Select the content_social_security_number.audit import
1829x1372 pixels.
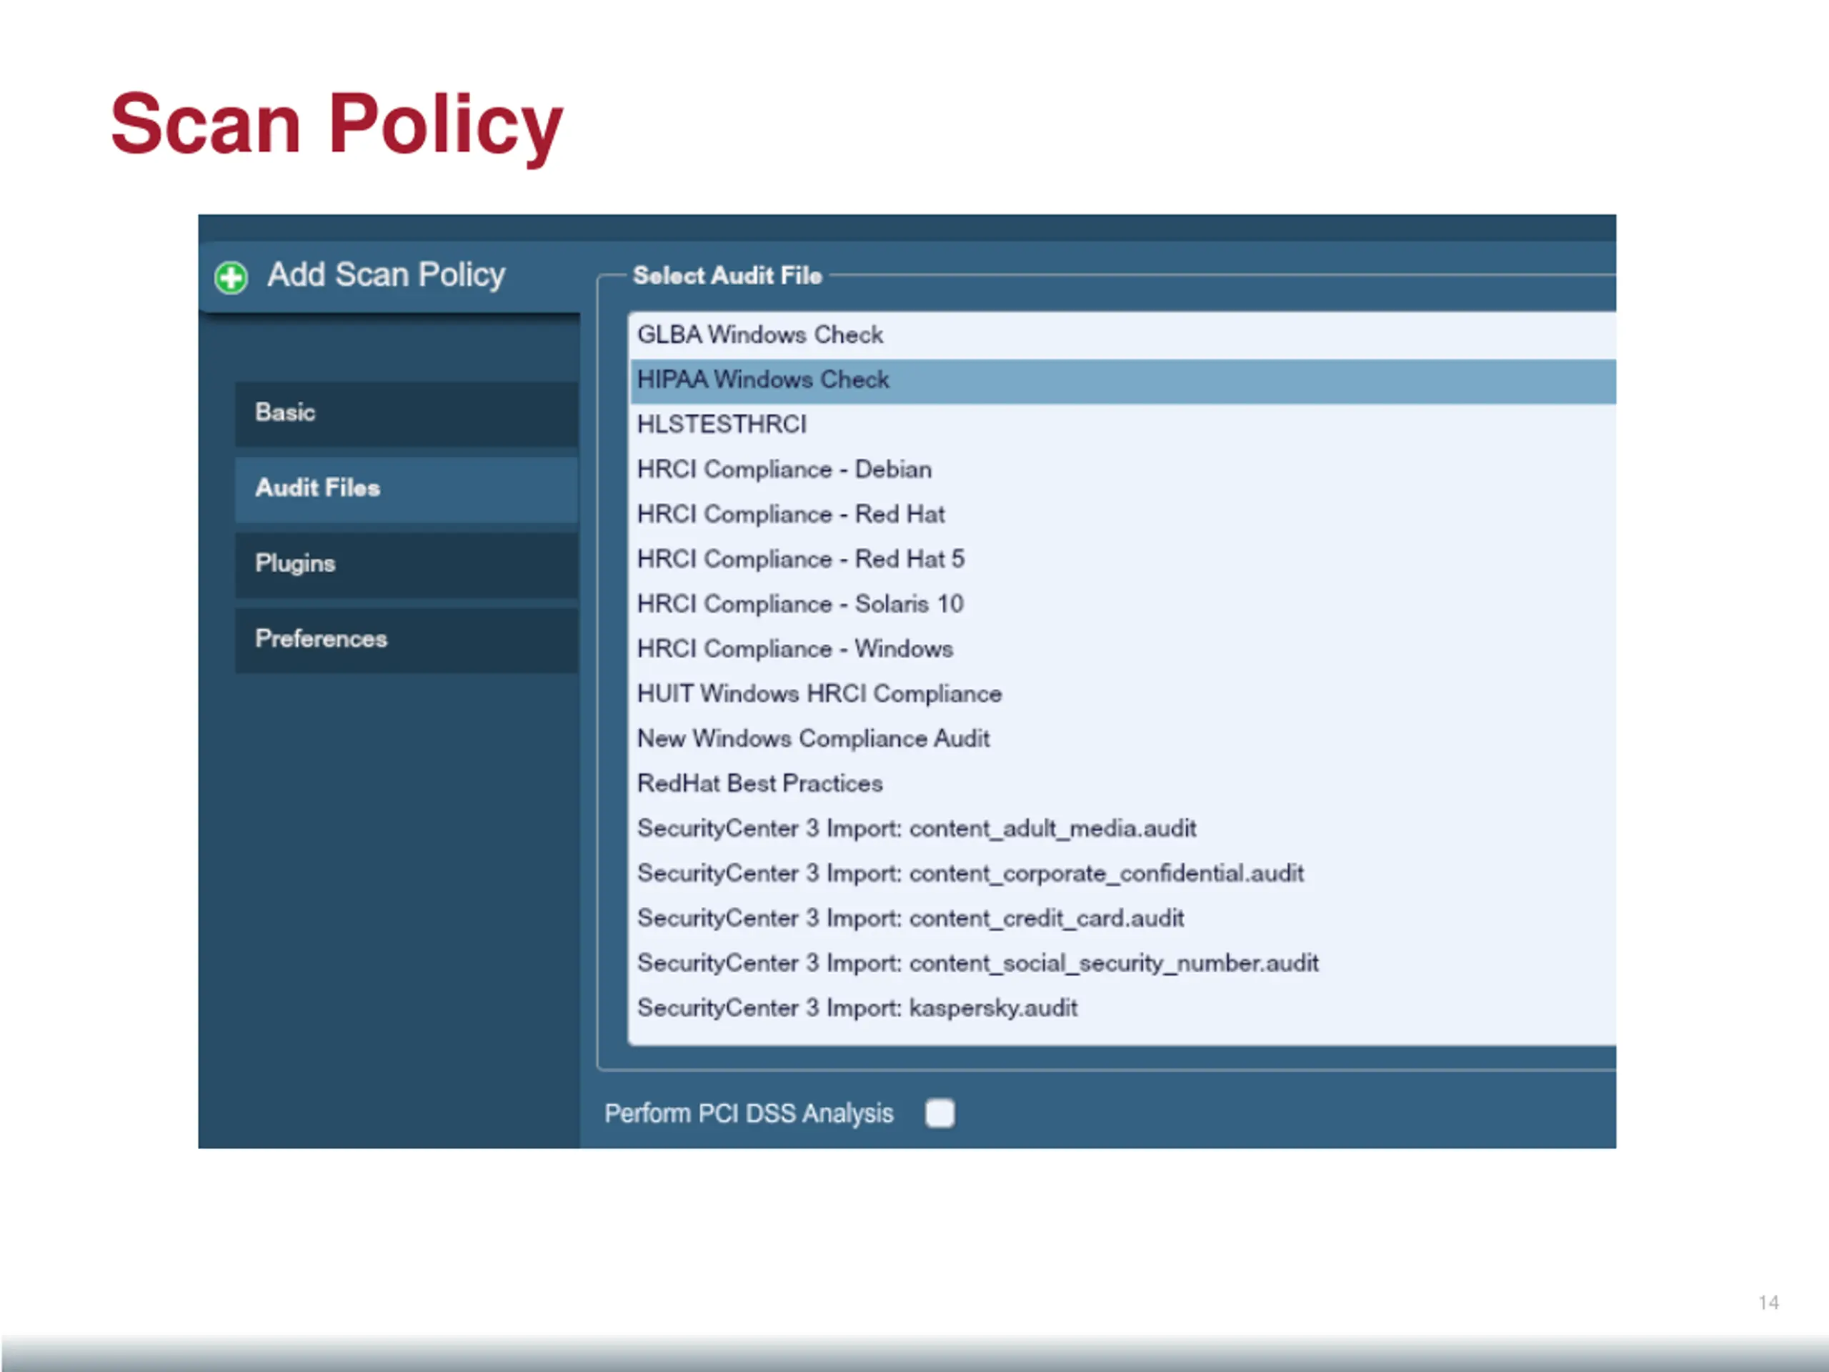1122,963
